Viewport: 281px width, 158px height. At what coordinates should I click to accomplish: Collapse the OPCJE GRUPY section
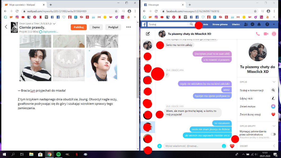[x=274, y=126]
